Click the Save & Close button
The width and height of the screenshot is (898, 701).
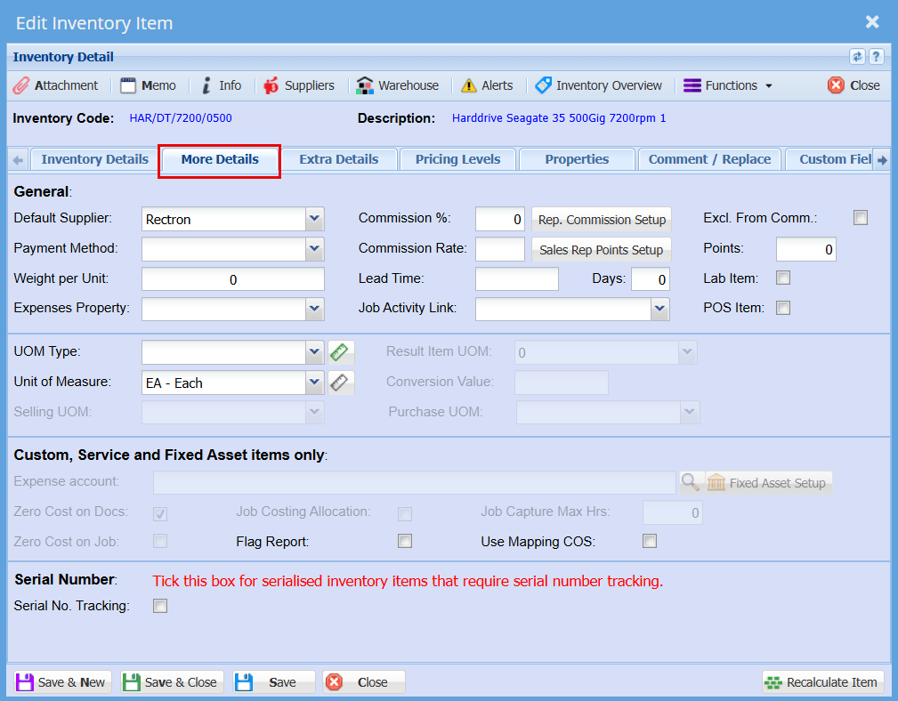click(x=170, y=682)
